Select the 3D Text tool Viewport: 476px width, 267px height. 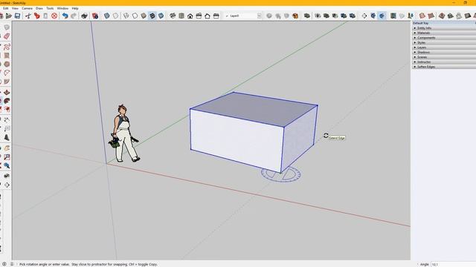coord(7,137)
